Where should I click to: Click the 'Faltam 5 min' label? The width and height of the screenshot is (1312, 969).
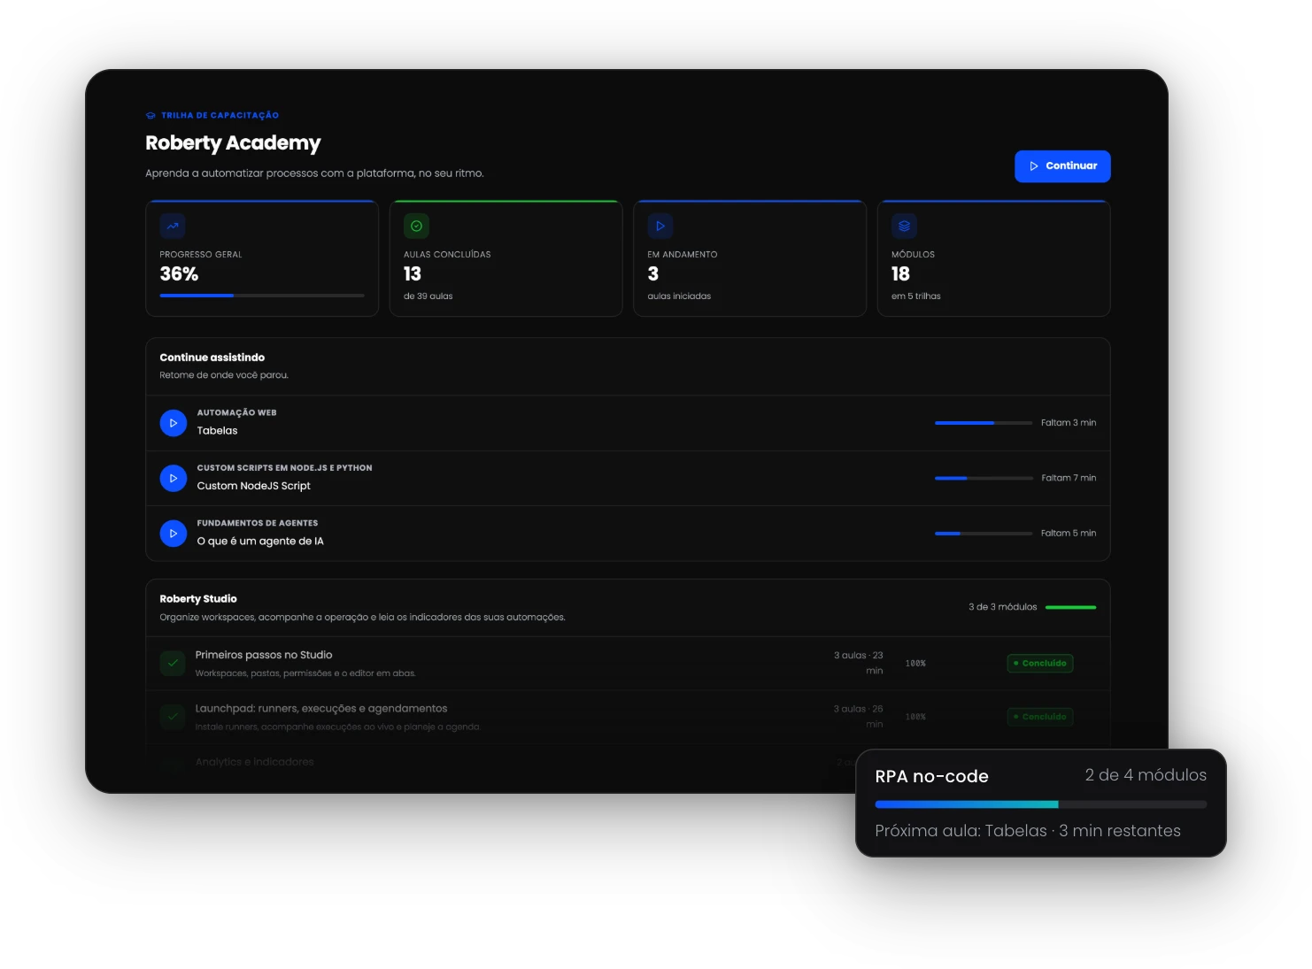(x=1069, y=534)
